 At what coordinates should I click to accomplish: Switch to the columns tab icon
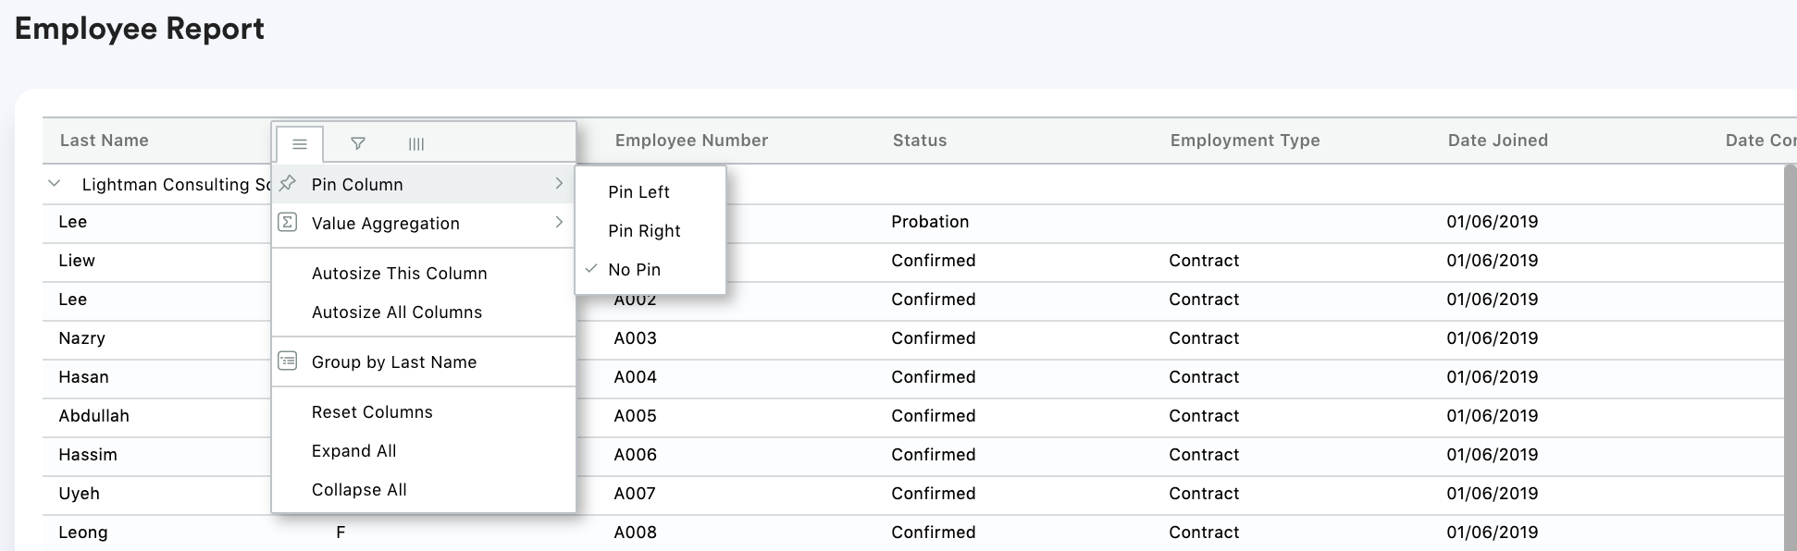[x=416, y=144]
